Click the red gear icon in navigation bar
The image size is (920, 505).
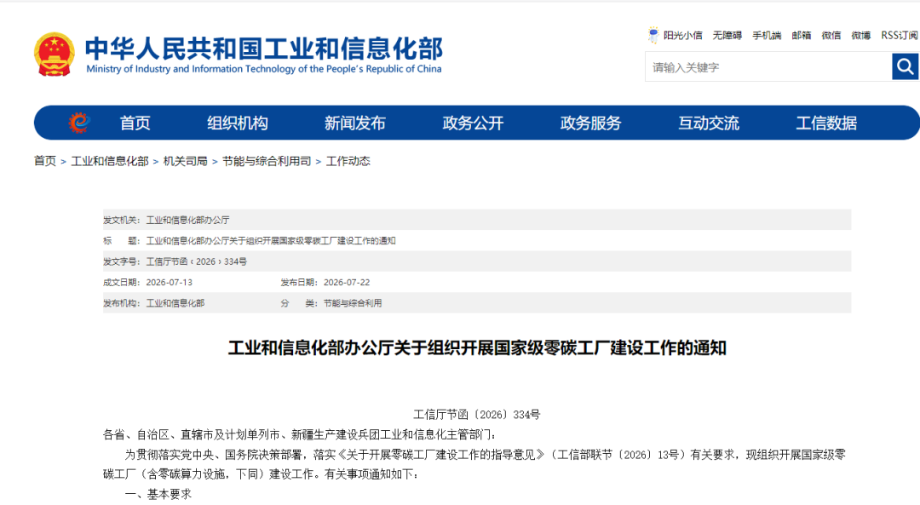click(78, 123)
